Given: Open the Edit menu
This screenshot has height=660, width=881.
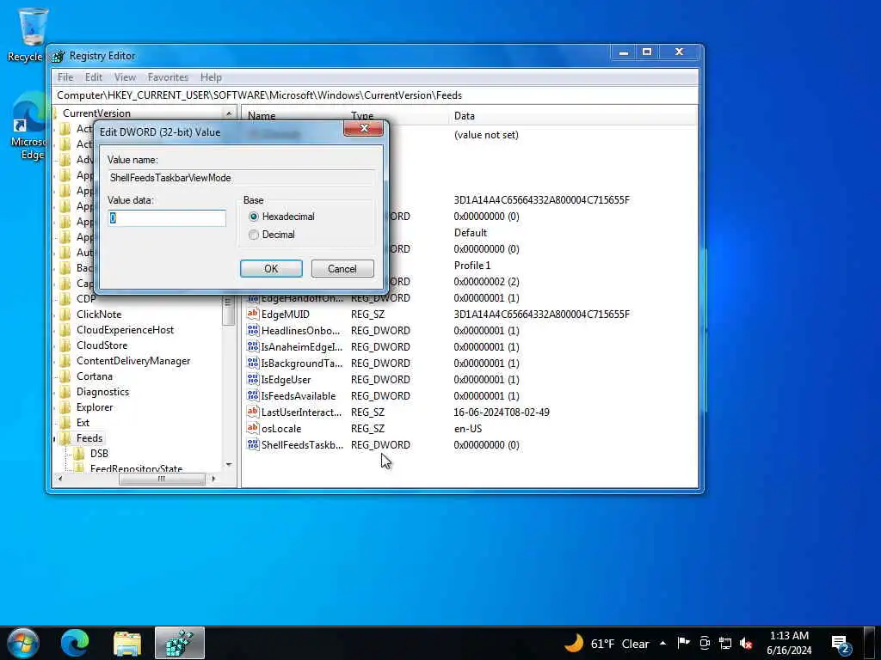Looking at the screenshot, I should [x=93, y=77].
